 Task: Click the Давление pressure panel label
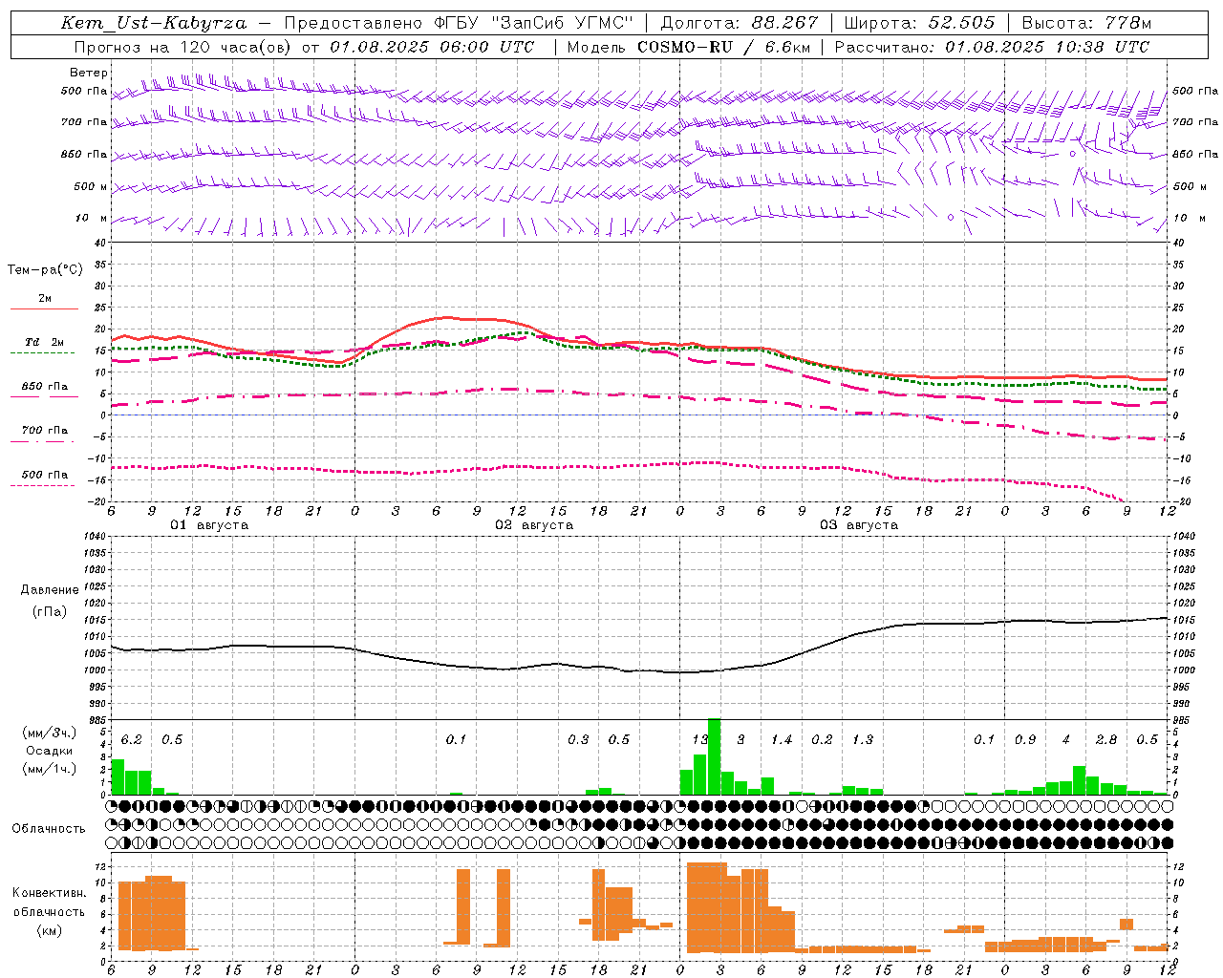(50, 590)
